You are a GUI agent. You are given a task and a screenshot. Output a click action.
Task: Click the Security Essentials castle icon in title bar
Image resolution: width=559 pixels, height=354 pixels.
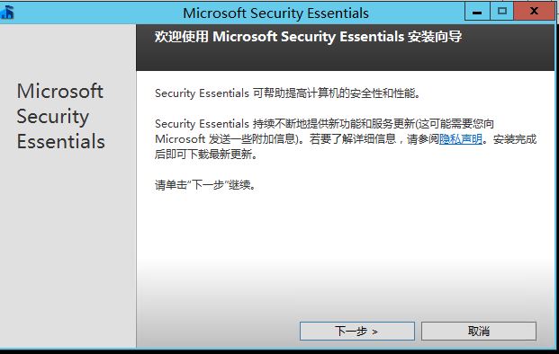coord(7,12)
